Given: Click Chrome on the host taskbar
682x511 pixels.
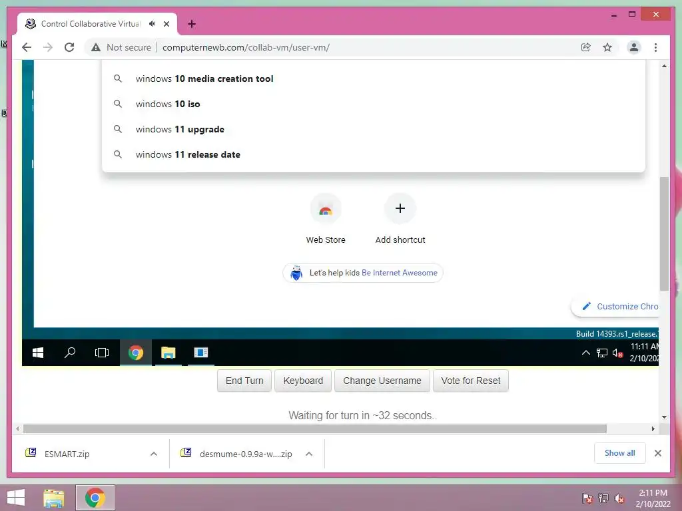Looking at the screenshot, I should [x=95, y=498].
